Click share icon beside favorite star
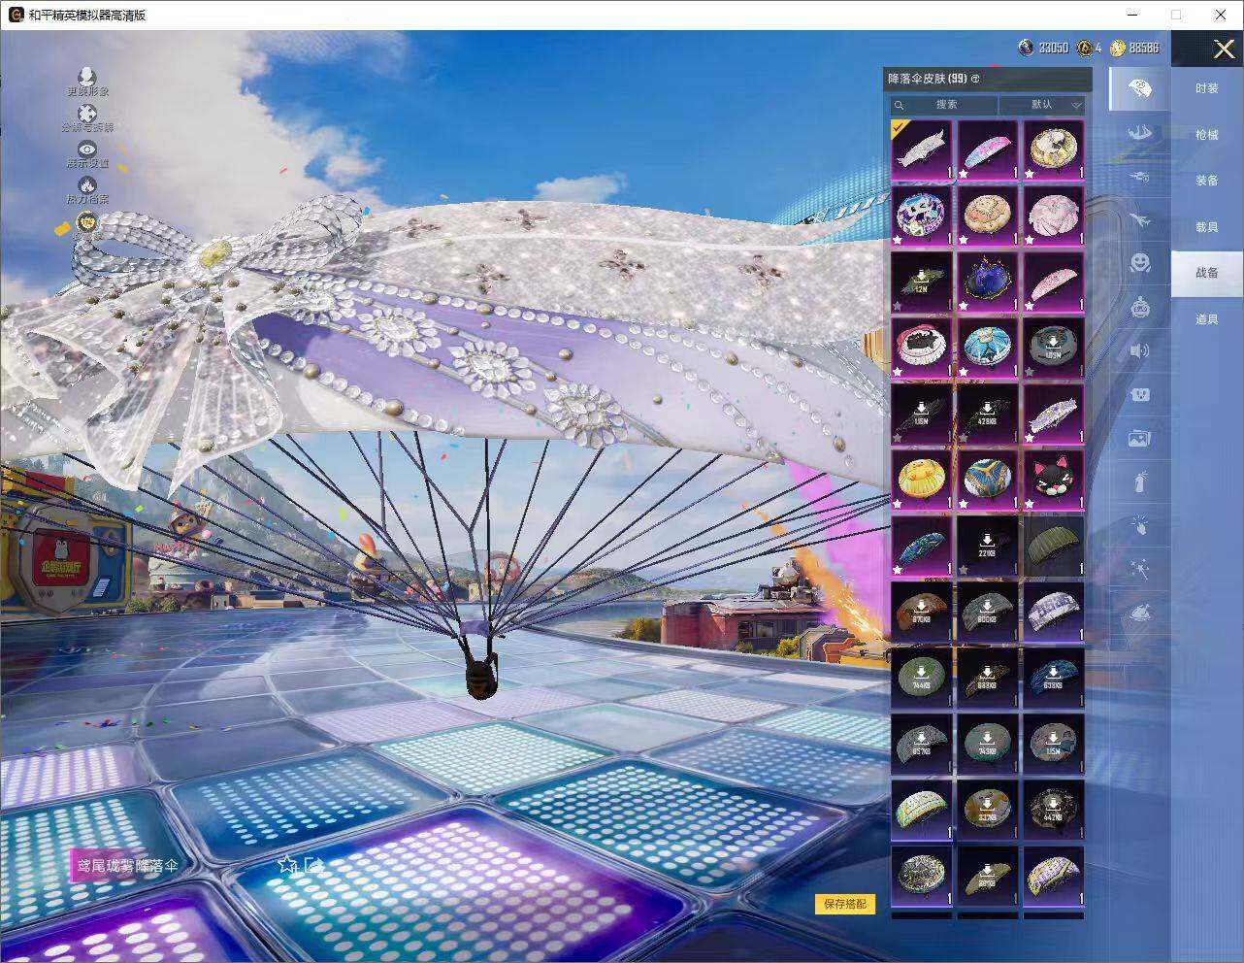Screen dimensions: 1244x963 (312, 864)
